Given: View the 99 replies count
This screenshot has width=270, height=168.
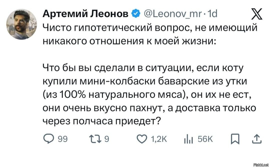Looking at the screenshot, I should [63, 139].
